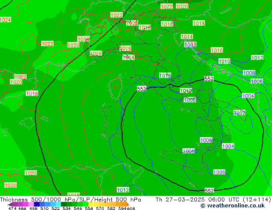272x210 pixels.
Task: Pick the cyan swatch above 522 label
Action: pos(58,204)
